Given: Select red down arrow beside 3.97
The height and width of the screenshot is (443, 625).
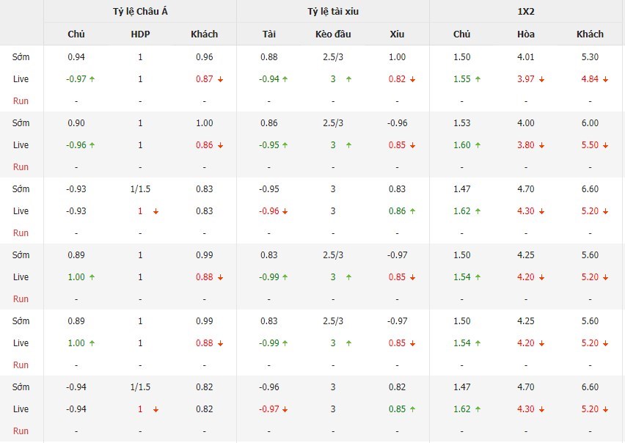Looking at the screenshot, I should [x=542, y=79].
